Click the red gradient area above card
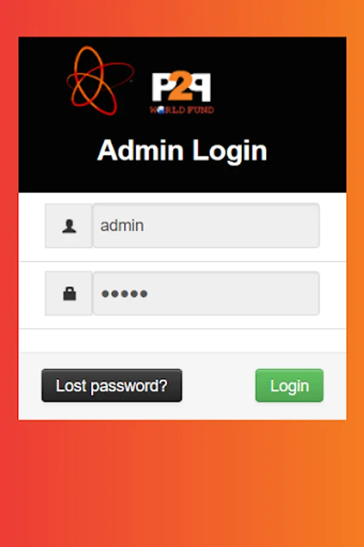Viewport: 364px width, 547px height. tap(182, 18)
